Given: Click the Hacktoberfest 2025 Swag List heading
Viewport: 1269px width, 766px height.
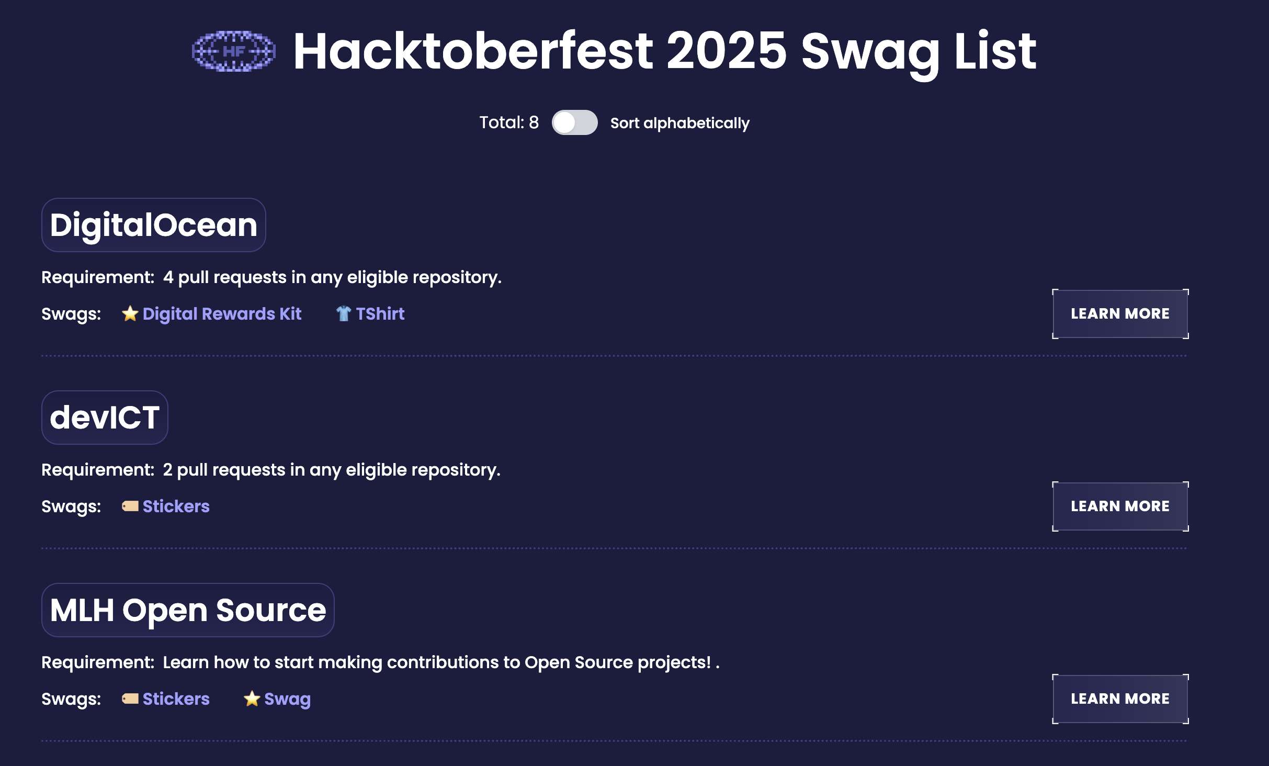Looking at the screenshot, I should coord(664,51).
